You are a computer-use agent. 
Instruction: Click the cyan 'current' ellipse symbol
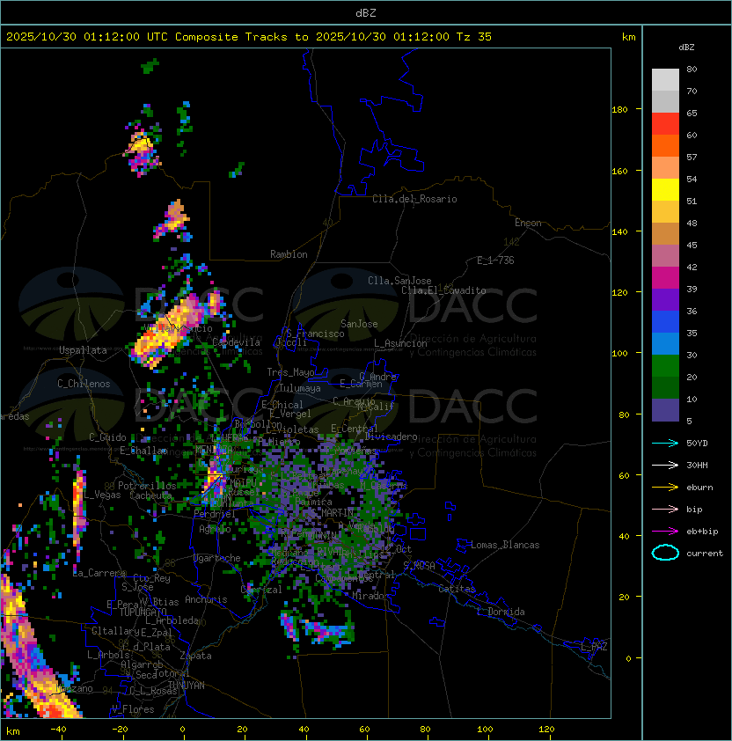click(665, 553)
